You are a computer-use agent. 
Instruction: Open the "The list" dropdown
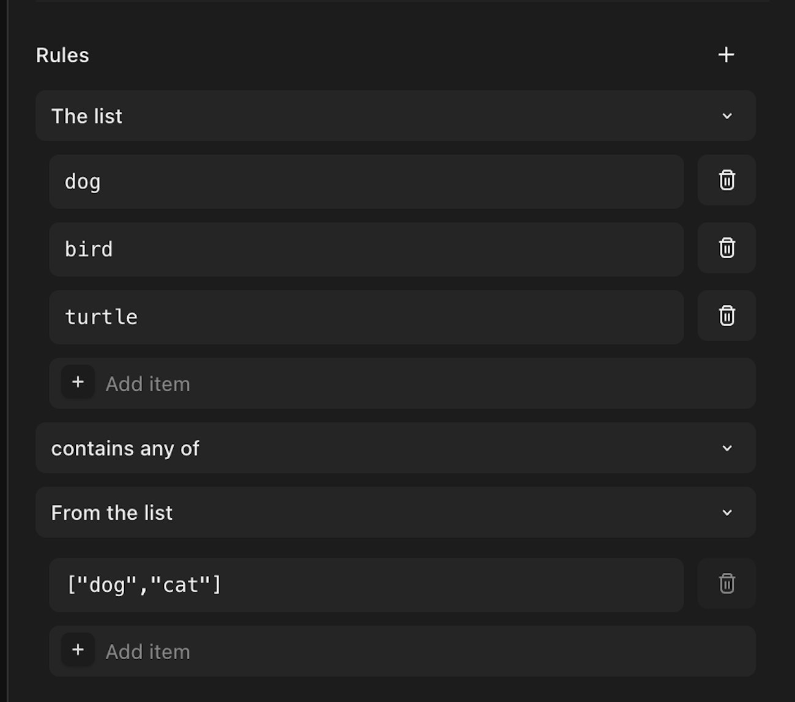pos(395,116)
